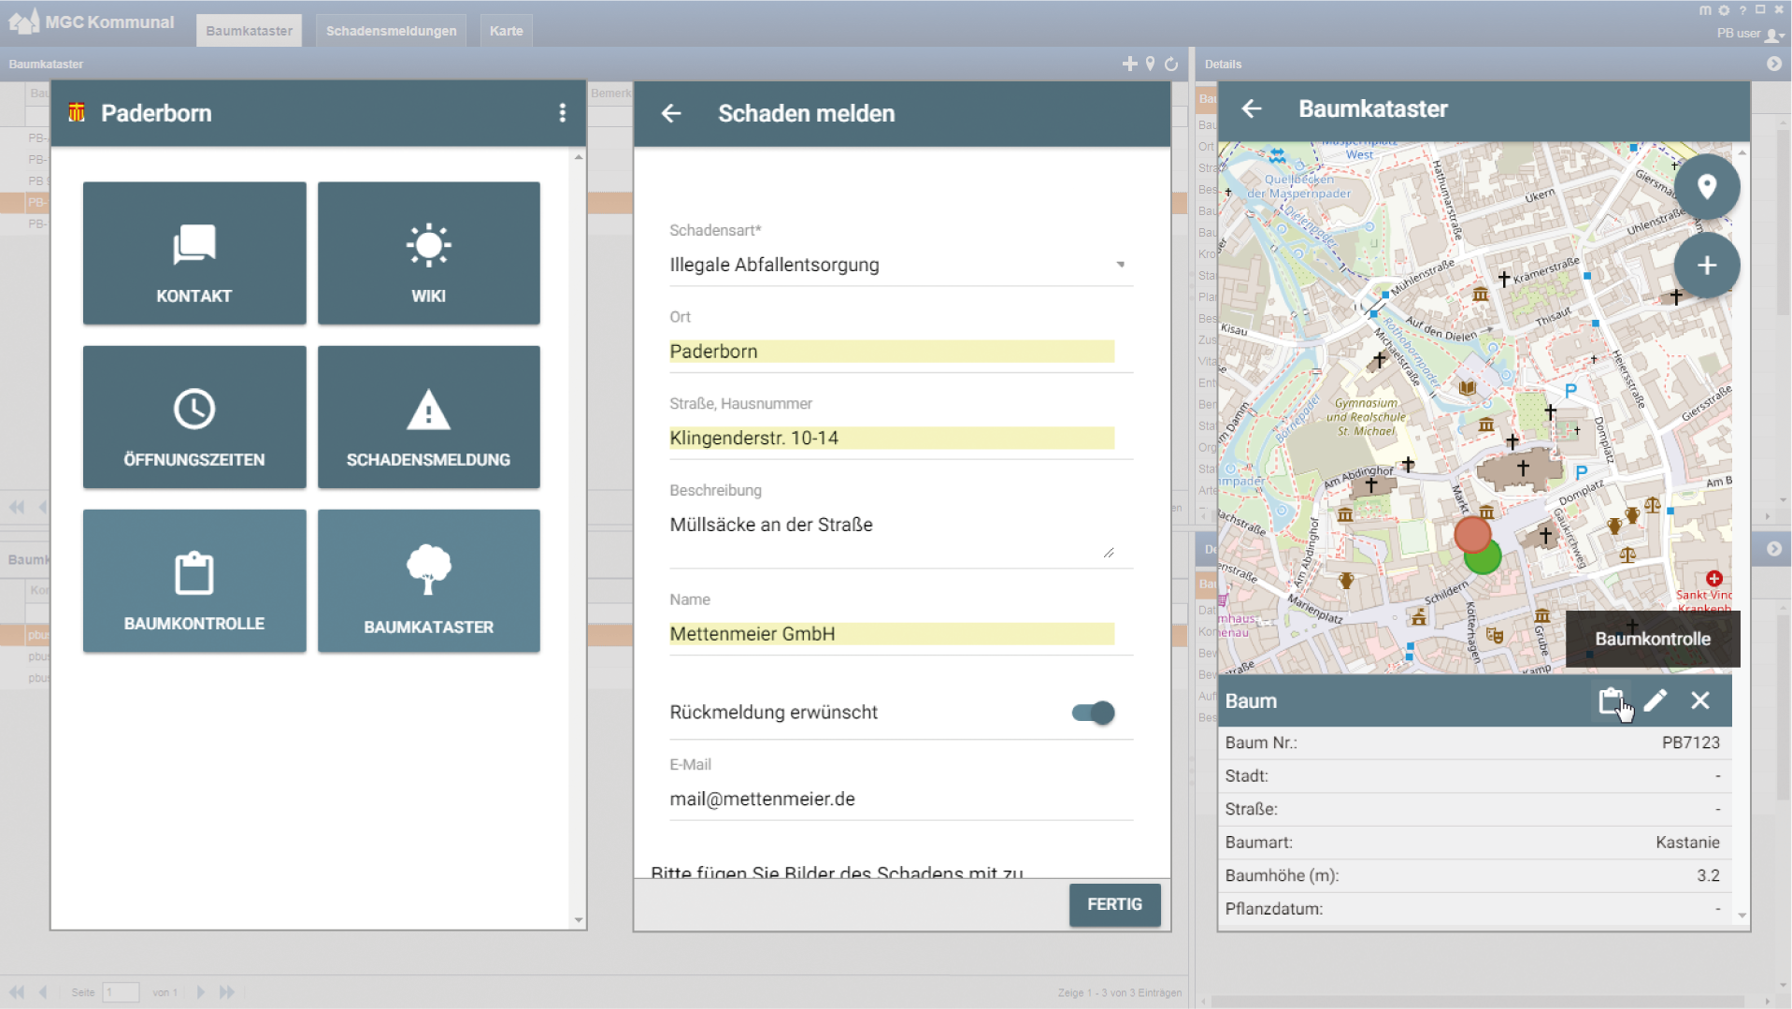
Task: Click the MGC Kommunal logo
Action: click(91, 22)
